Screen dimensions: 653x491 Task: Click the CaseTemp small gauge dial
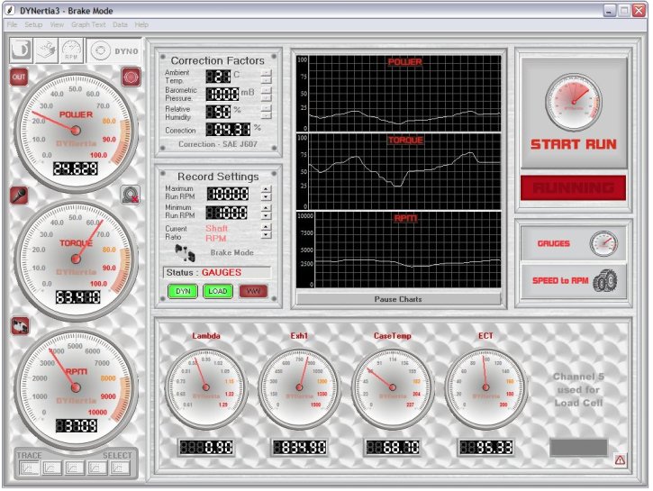click(x=393, y=388)
